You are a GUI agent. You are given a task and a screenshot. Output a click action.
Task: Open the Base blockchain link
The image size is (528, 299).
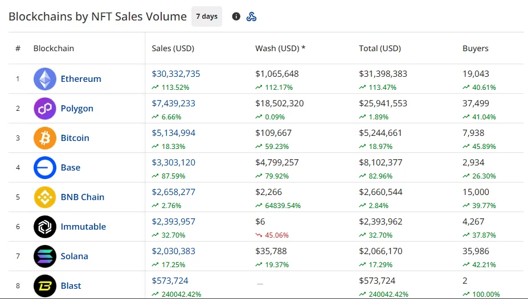[x=71, y=168]
